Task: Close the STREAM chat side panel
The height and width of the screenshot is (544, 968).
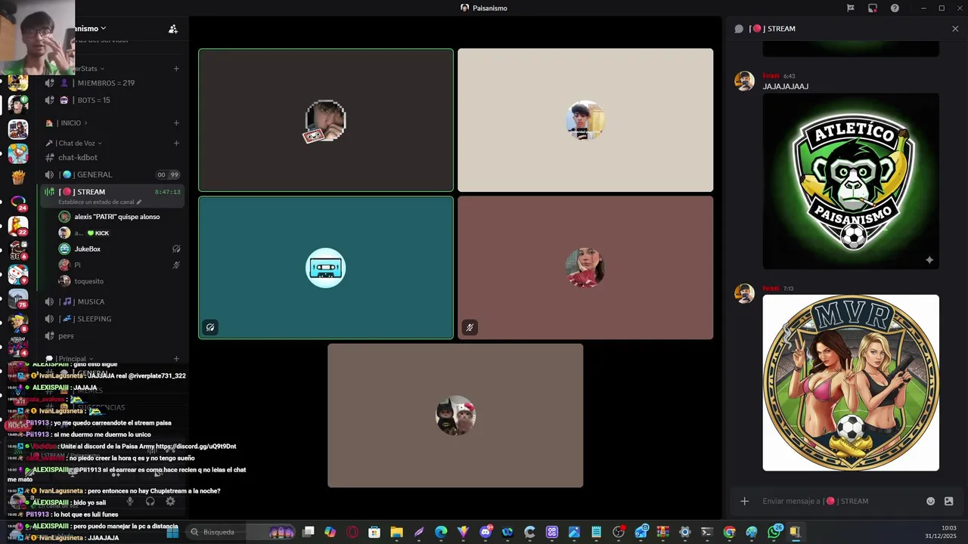Action: click(955, 29)
